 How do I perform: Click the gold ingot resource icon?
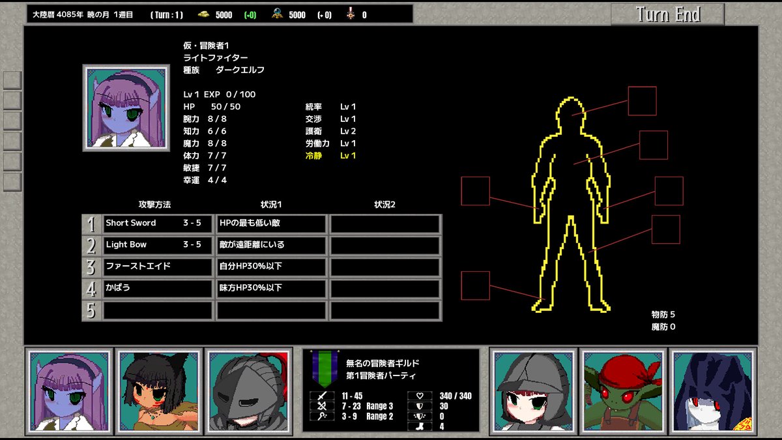203,14
